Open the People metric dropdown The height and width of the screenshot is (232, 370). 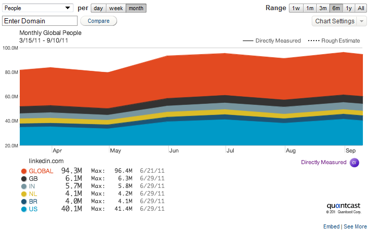coord(38,8)
